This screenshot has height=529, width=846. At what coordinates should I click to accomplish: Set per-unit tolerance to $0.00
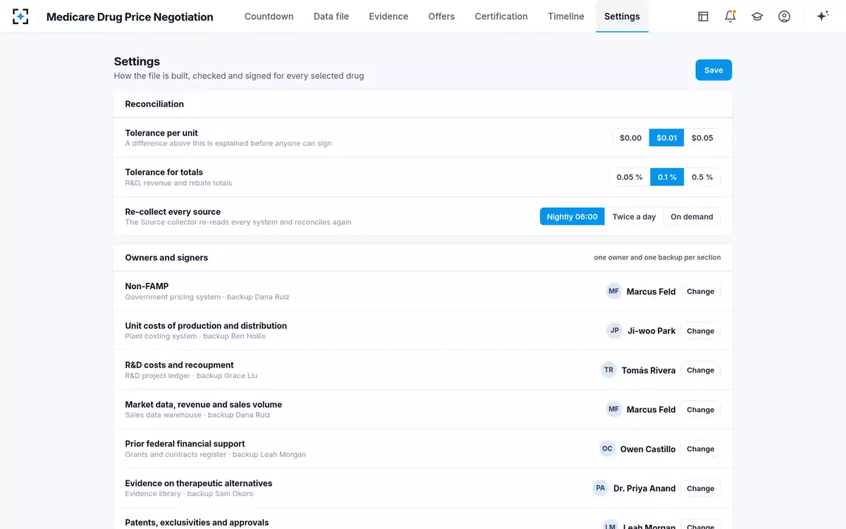click(630, 138)
